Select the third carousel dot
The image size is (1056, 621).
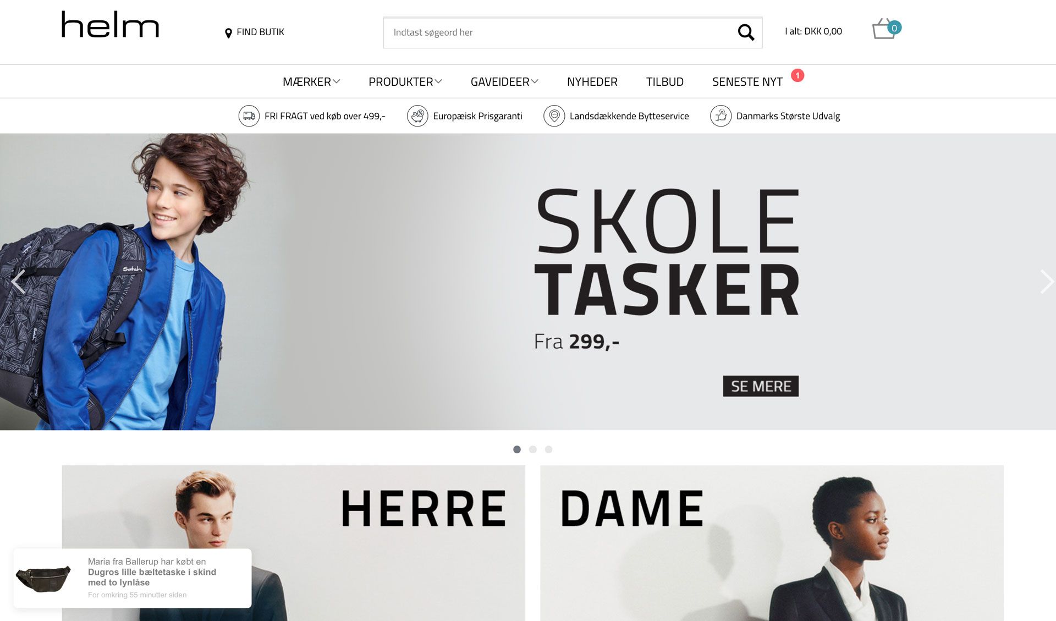pos(549,449)
